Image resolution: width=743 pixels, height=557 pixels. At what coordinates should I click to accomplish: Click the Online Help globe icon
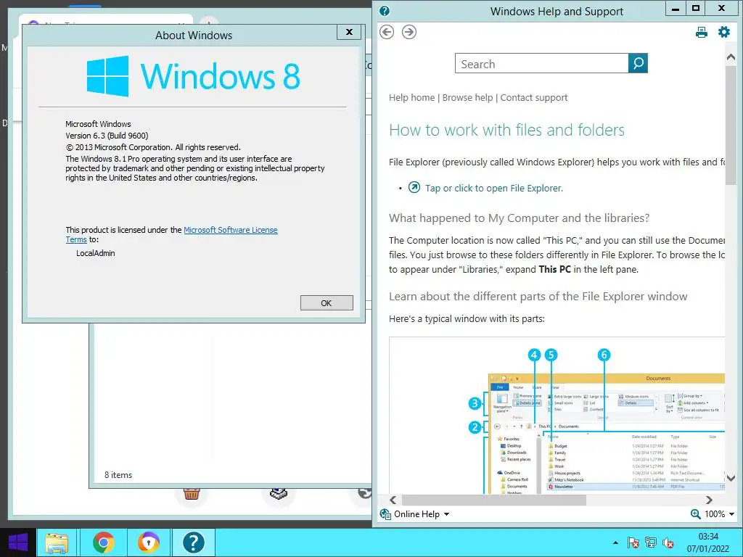[385, 514]
